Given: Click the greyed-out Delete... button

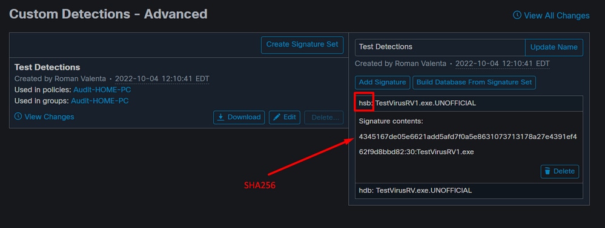Looking at the screenshot, I should click(x=324, y=117).
